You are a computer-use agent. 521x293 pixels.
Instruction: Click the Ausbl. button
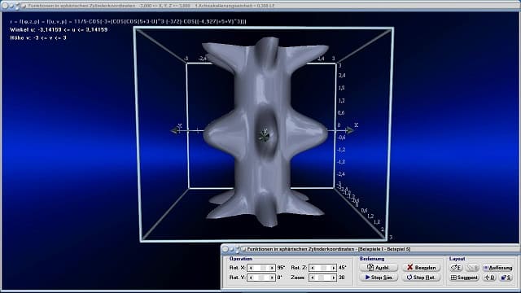click(x=379, y=268)
